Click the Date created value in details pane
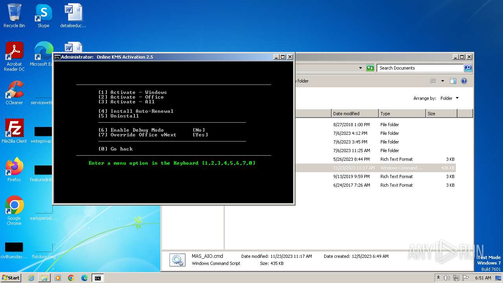This screenshot has width=503, height=283. 371,256
